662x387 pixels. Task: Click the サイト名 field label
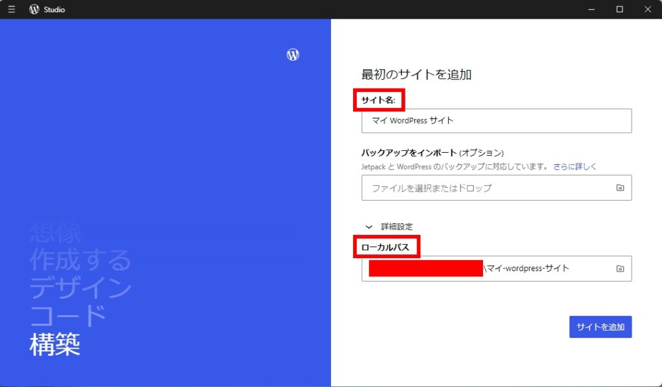pyautogui.click(x=378, y=100)
